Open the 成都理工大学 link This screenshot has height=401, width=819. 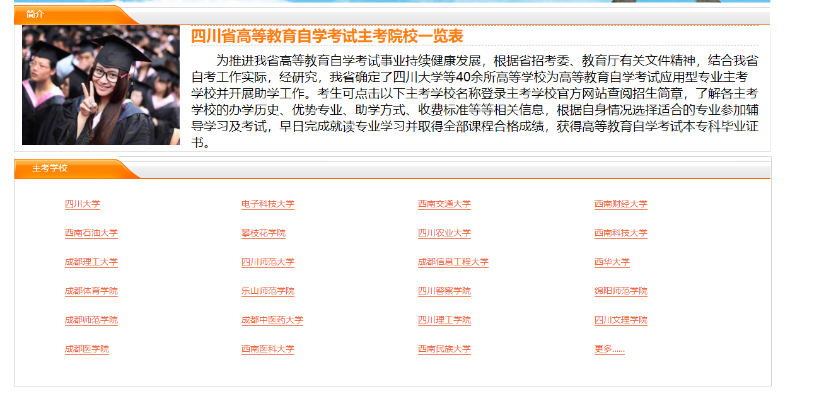point(91,262)
